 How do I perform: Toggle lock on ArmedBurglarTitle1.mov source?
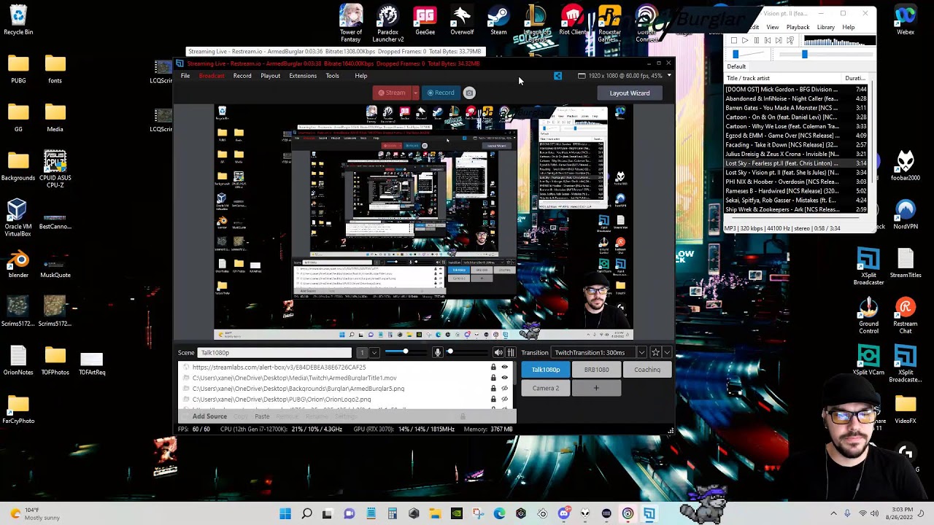493,378
